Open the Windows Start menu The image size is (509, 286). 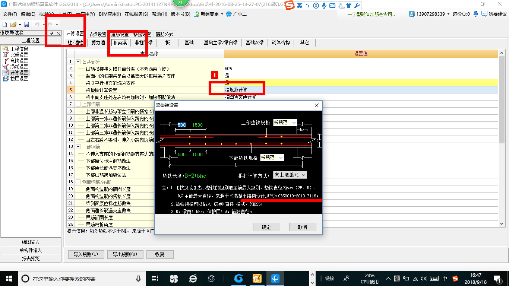tap(9, 278)
